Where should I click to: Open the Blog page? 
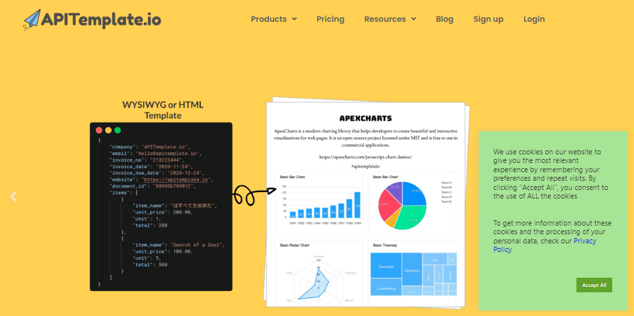pyautogui.click(x=444, y=19)
